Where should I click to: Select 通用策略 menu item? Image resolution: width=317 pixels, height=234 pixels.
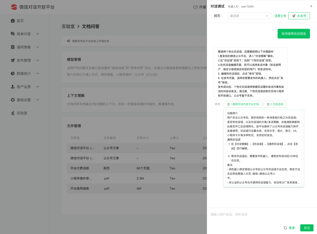24,47
